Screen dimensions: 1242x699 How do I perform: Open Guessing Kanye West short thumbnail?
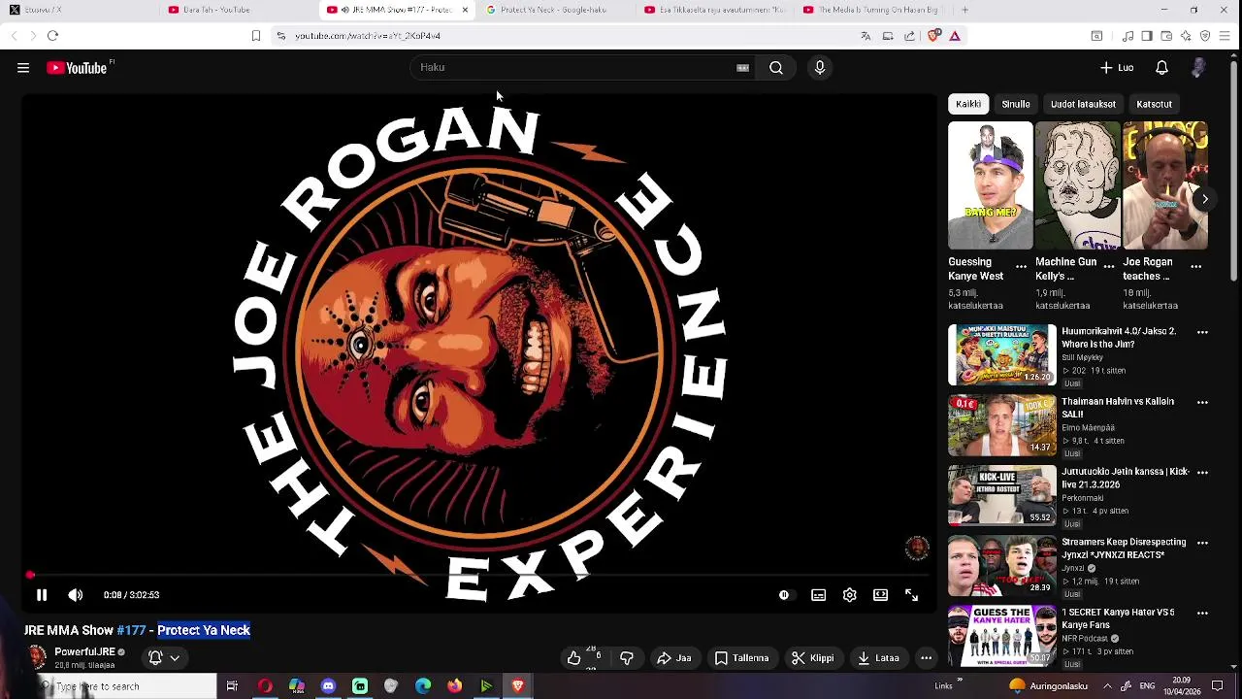[991, 185]
